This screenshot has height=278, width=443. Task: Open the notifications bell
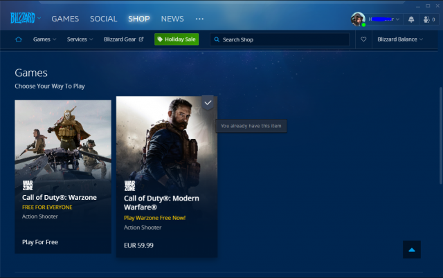click(x=411, y=19)
